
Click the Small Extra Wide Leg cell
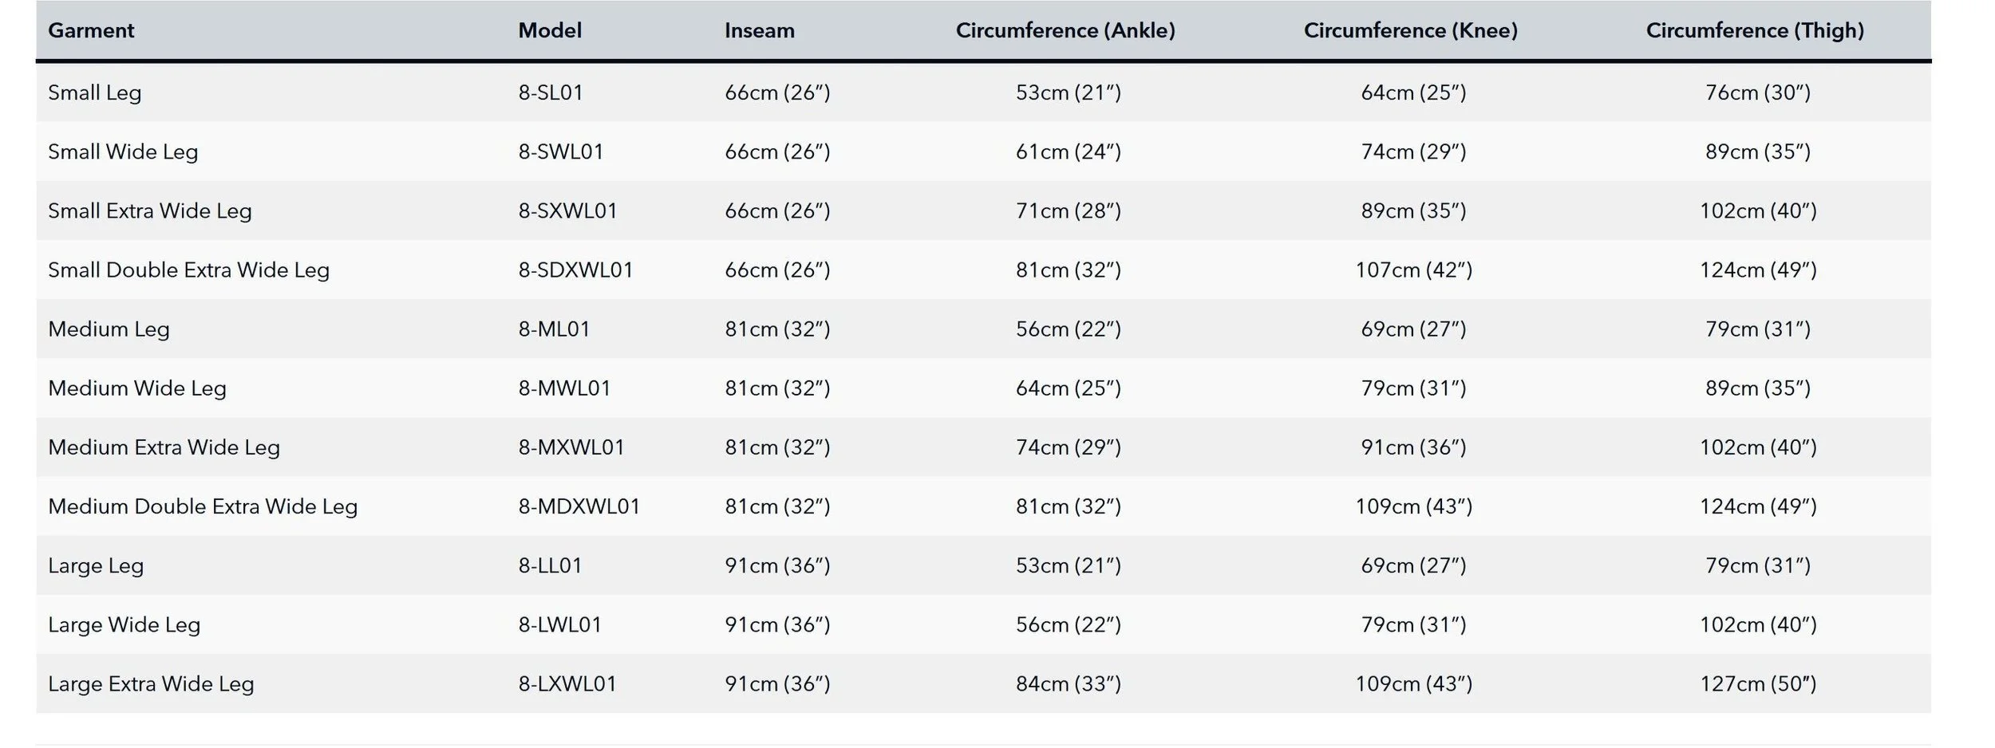[150, 211]
